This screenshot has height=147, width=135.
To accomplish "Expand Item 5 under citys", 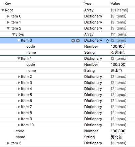I will (19, 95).
